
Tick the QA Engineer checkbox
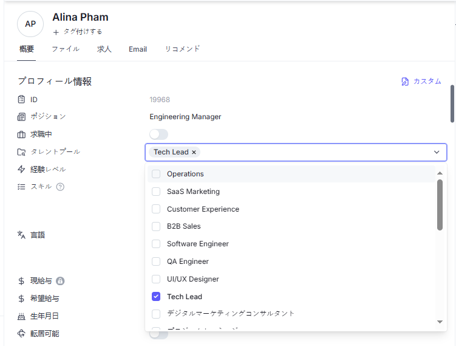pyautogui.click(x=156, y=261)
